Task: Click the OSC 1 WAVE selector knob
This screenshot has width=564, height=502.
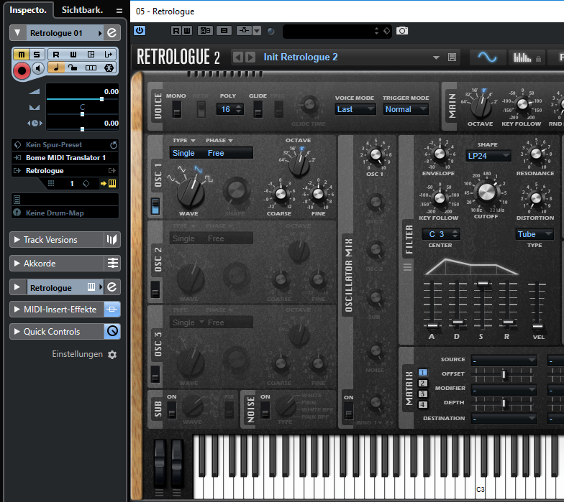Action: [x=190, y=192]
